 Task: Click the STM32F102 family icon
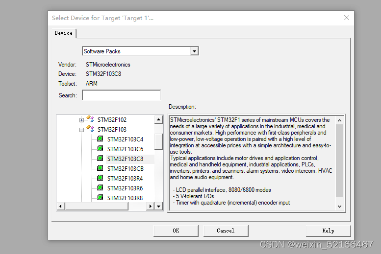[90, 119]
